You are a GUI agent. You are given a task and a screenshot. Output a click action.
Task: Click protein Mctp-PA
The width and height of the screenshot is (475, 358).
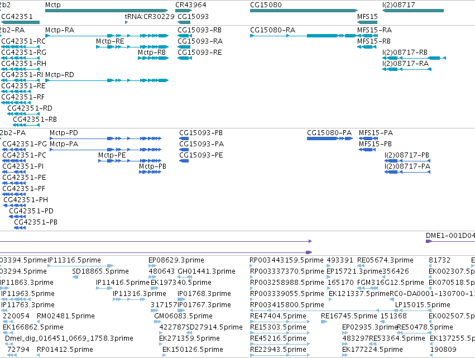point(64,144)
